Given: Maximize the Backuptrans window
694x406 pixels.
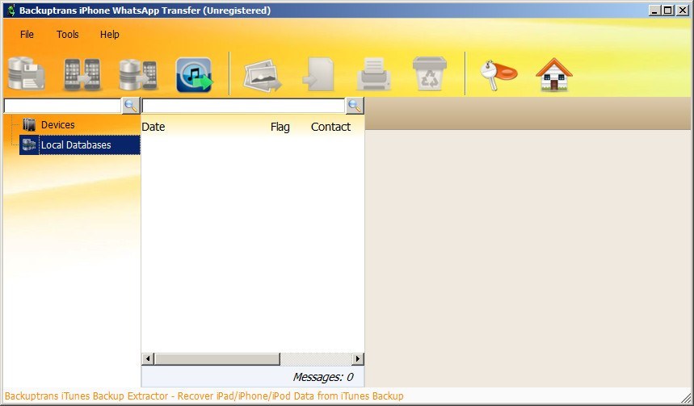Looking at the screenshot, I should [x=668, y=10].
